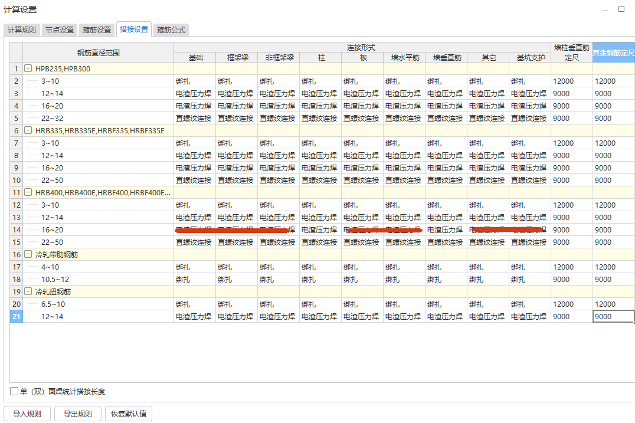
Task: Maximize the 计算设置 window
Action: pos(621,9)
